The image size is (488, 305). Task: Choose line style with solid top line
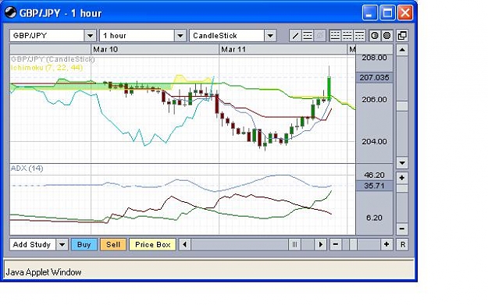click(x=359, y=35)
